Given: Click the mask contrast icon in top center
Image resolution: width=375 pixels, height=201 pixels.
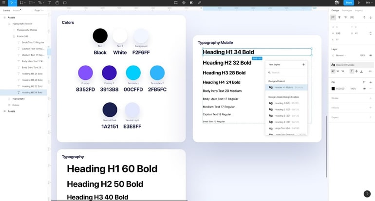Looking at the screenshot, I should pyautogui.click(x=191, y=3).
